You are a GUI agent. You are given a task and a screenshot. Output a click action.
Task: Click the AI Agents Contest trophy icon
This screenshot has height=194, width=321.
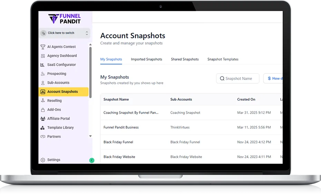(43, 47)
